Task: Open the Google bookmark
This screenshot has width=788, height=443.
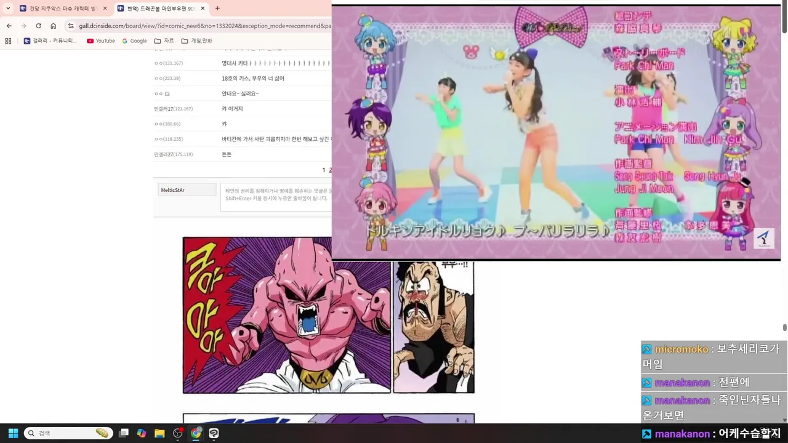Action: [x=134, y=41]
